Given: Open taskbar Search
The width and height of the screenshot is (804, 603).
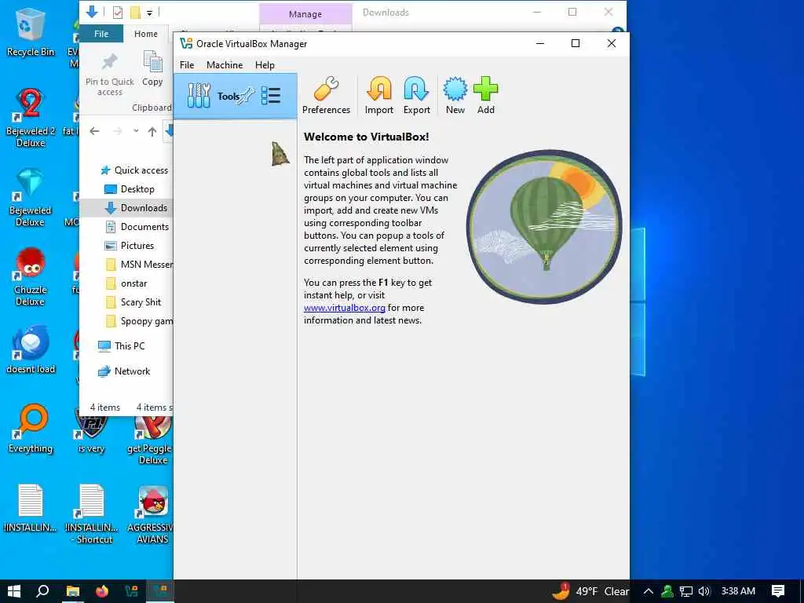Looking at the screenshot, I should coord(42,591).
